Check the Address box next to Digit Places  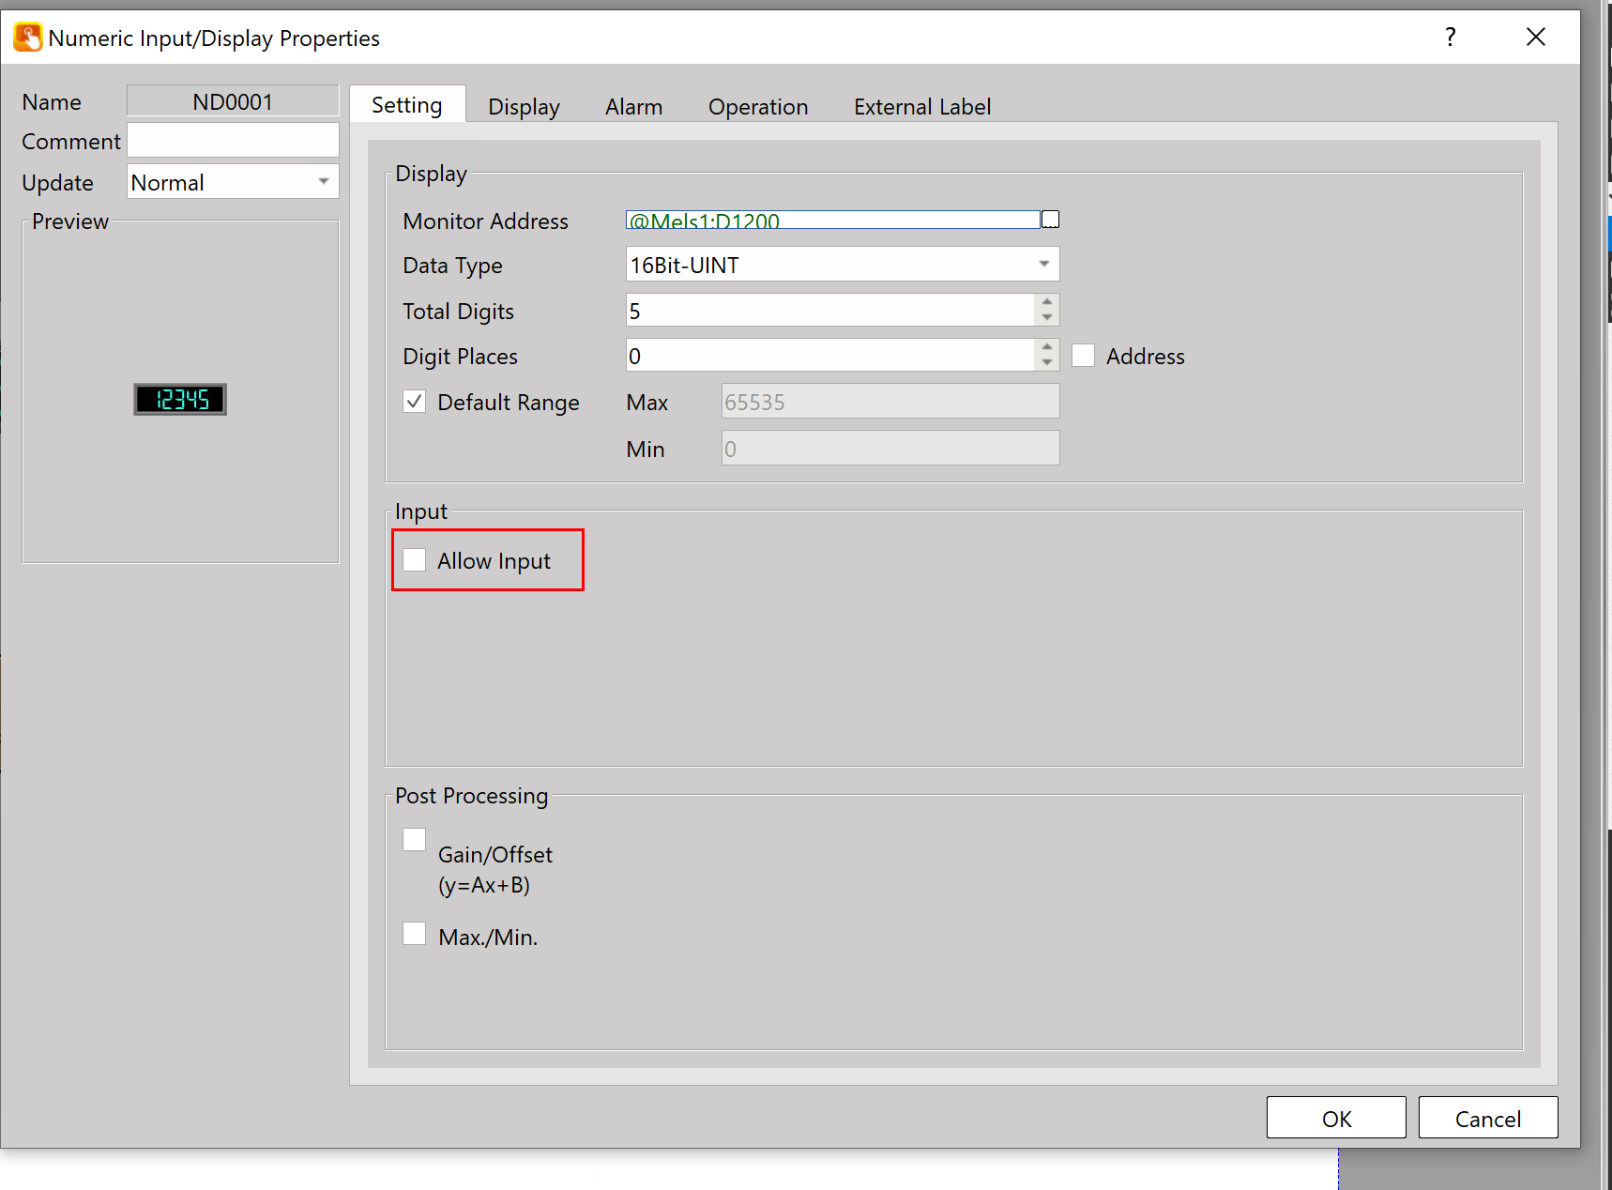(x=1083, y=356)
